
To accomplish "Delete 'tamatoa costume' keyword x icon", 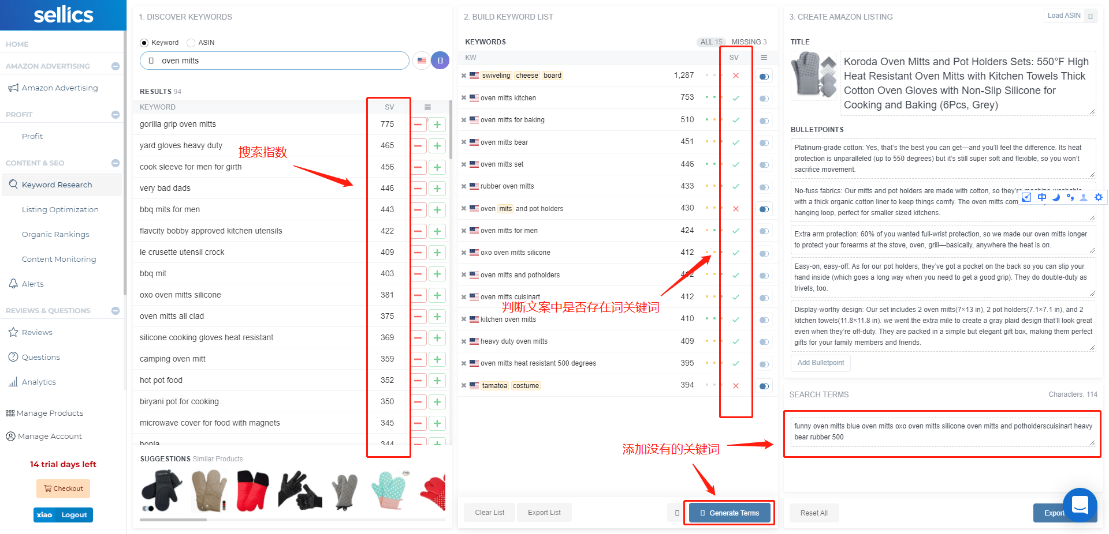I will pos(464,386).
